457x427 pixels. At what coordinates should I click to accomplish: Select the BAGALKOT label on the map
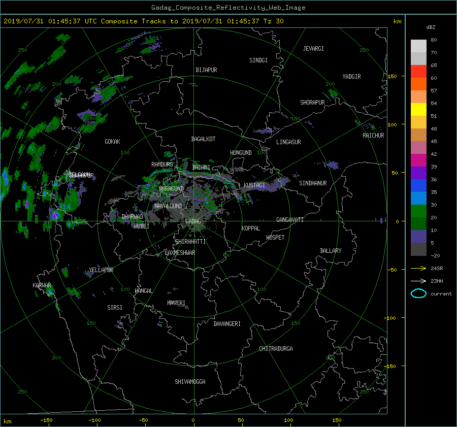203,139
